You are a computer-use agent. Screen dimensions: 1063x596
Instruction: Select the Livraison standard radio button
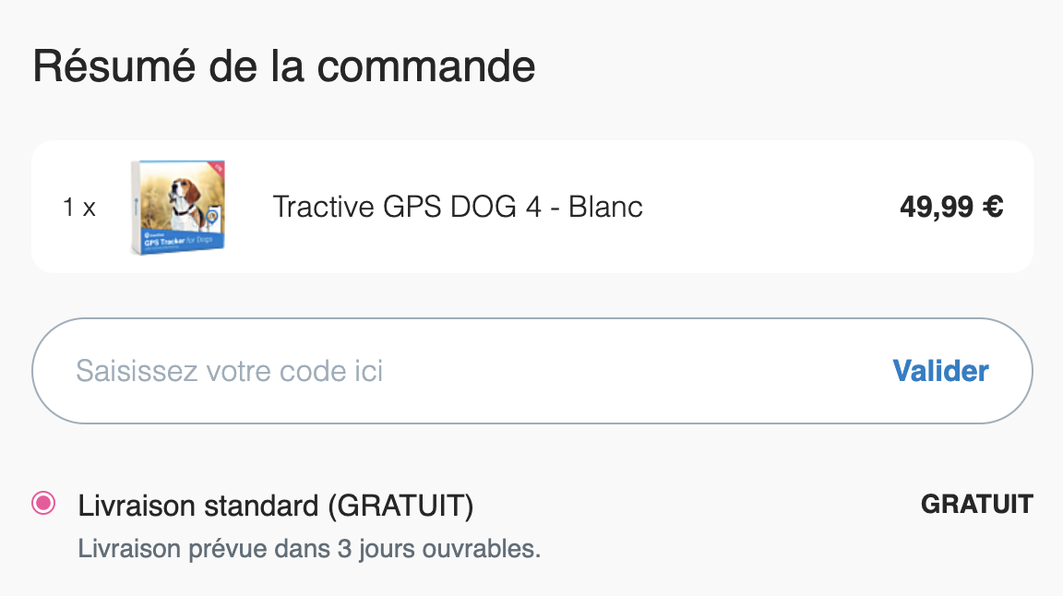(43, 504)
